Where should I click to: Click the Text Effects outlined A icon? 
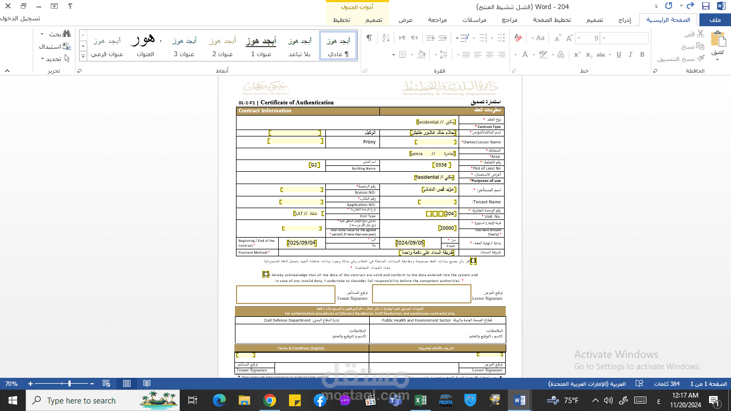(560, 55)
